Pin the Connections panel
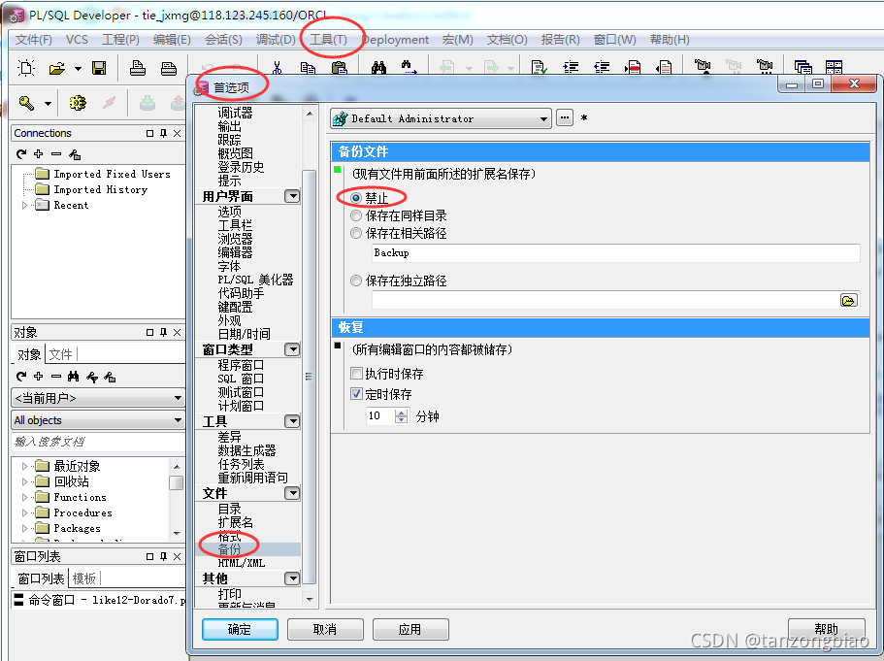Image resolution: width=884 pixels, height=661 pixels. [163, 134]
